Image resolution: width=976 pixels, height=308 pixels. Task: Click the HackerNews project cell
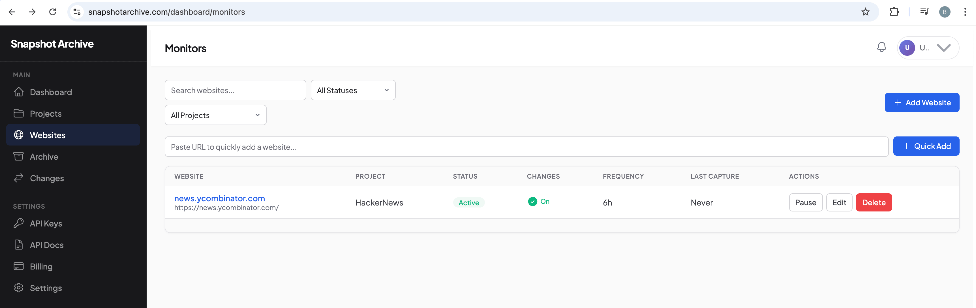pyautogui.click(x=379, y=203)
